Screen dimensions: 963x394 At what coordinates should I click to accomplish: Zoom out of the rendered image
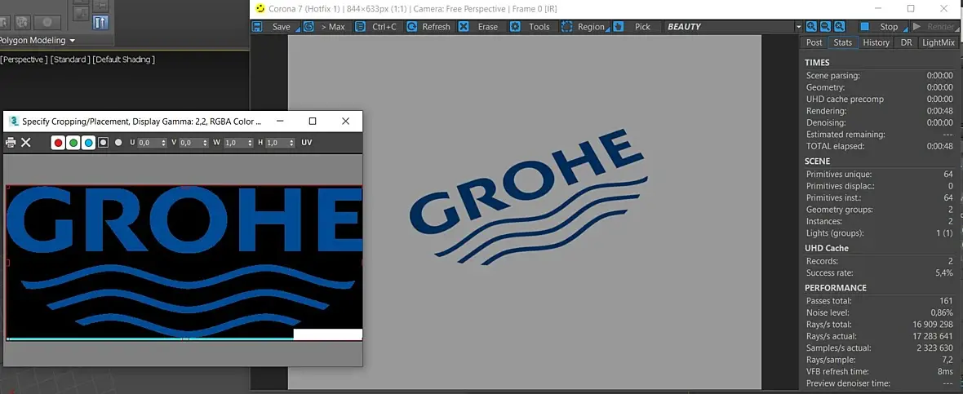pyautogui.click(x=825, y=27)
